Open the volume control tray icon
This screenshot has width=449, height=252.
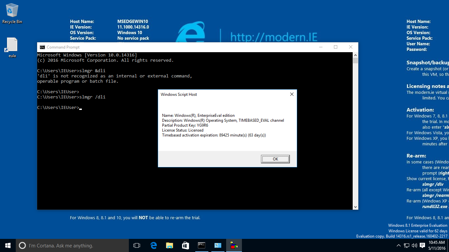pyautogui.click(x=414, y=245)
